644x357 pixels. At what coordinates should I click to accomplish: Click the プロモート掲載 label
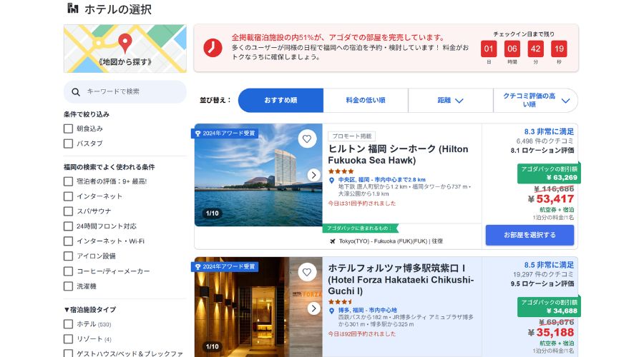352,136
